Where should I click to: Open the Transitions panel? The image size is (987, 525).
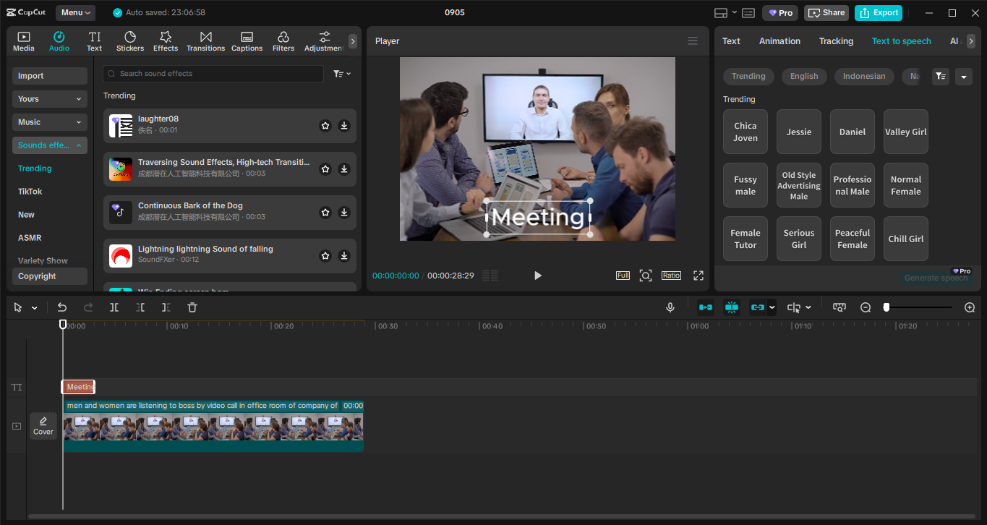(x=205, y=40)
